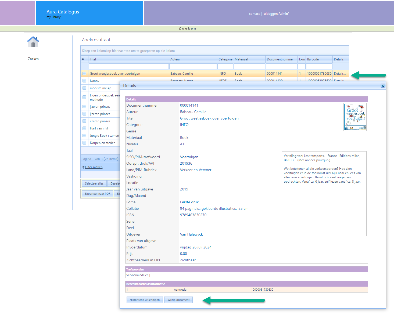Viewport: 394px width, 314px height.
Task: Click the Wijzig document button
Action: tap(178, 300)
